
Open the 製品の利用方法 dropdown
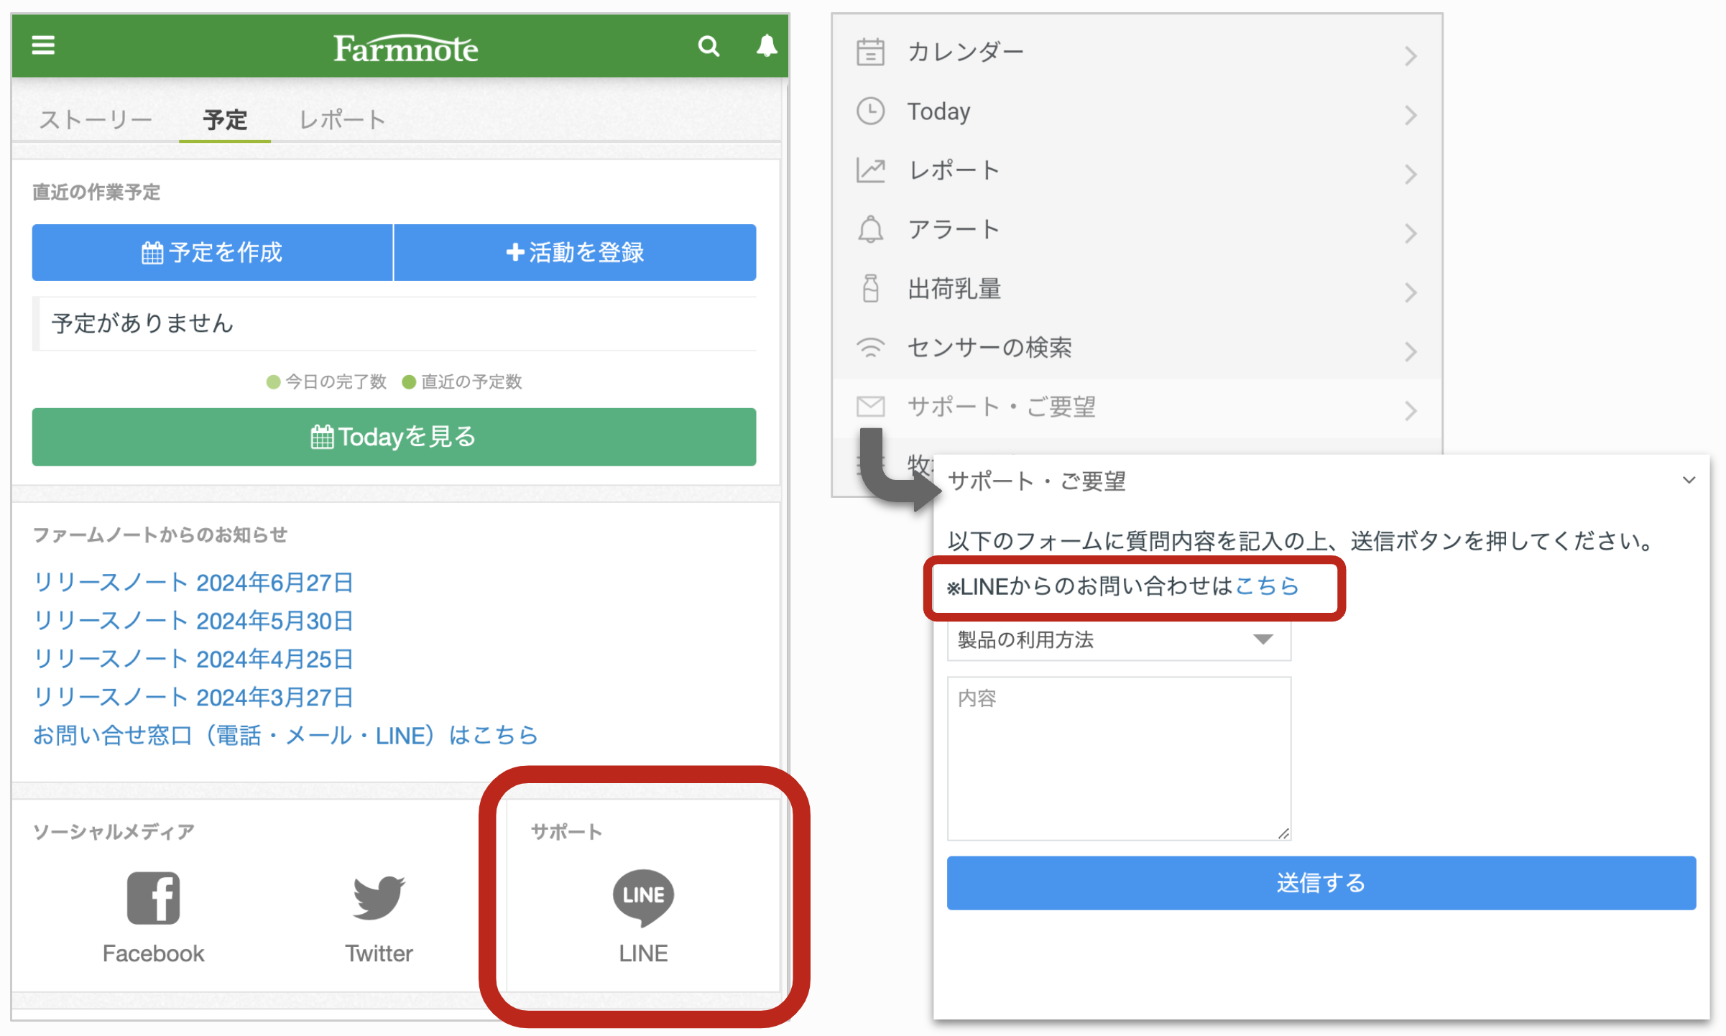(1119, 639)
